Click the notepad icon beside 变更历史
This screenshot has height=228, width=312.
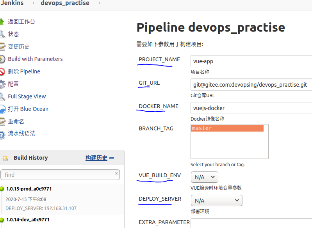click(x=2, y=46)
